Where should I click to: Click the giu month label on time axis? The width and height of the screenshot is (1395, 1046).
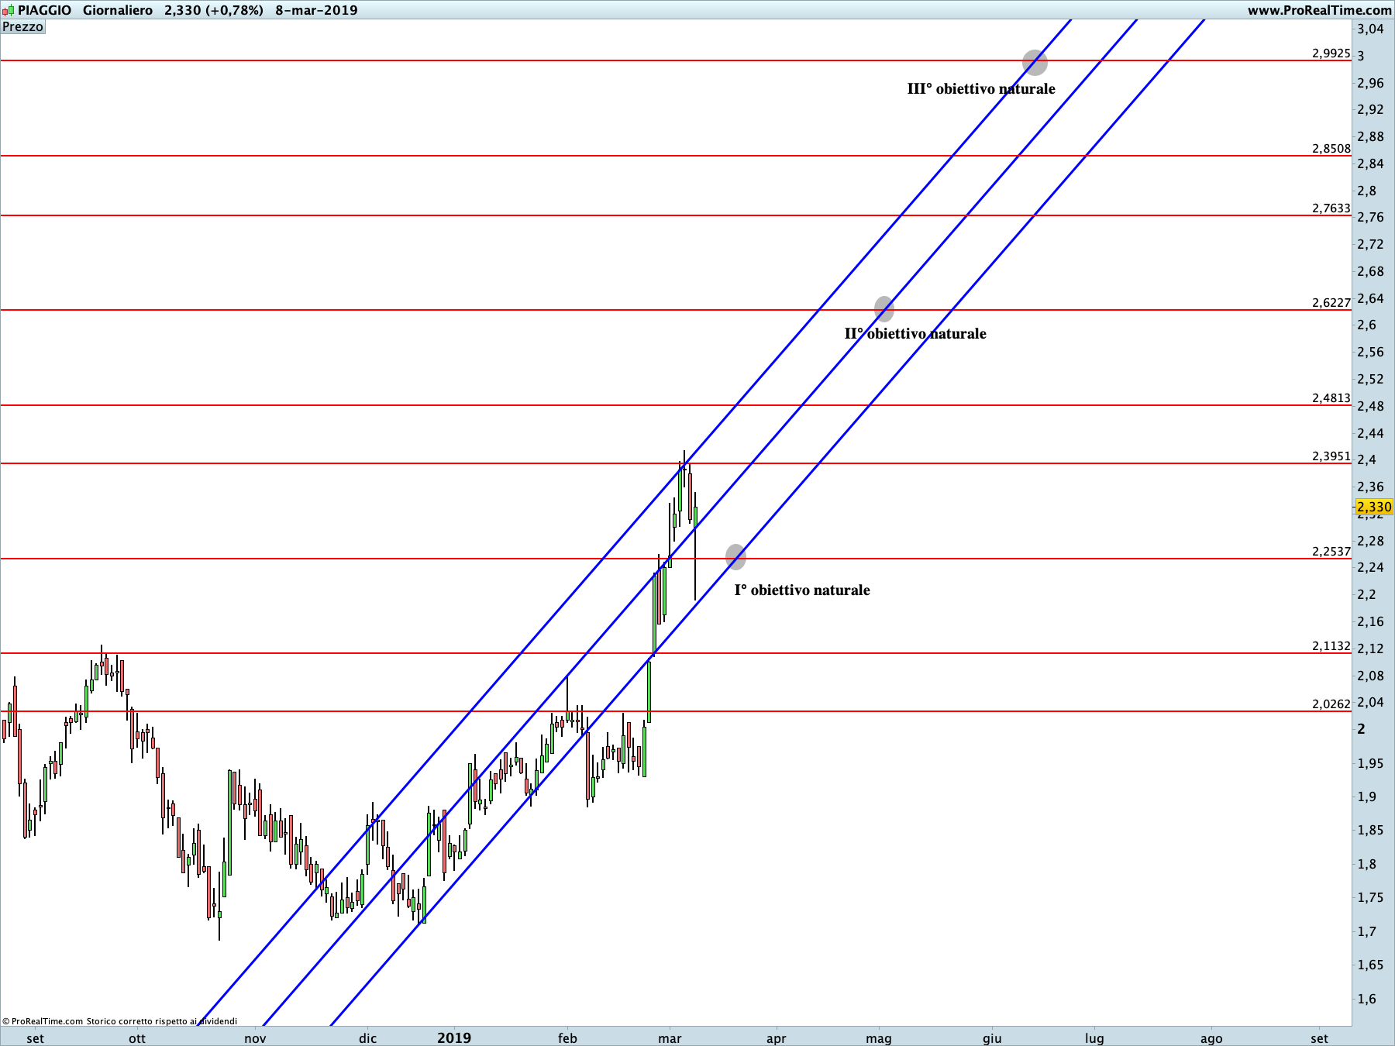(992, 1038)
